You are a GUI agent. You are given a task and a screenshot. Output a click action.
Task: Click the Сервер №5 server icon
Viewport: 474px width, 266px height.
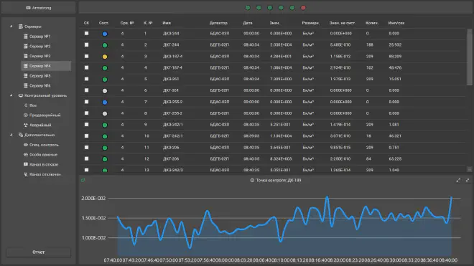(26, 76)
